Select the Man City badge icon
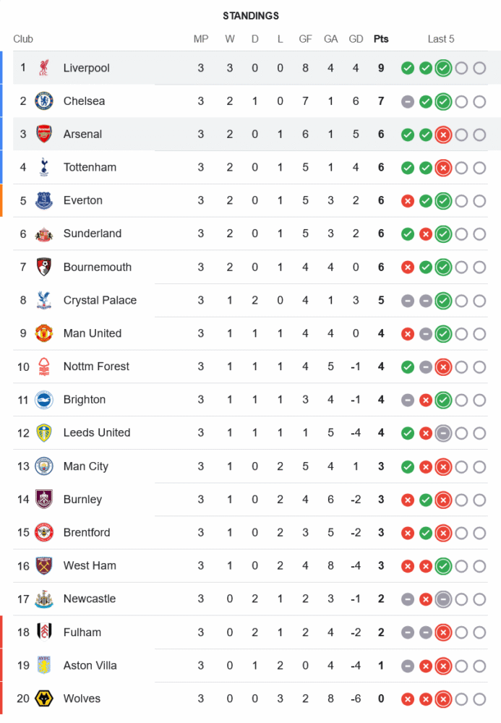The width and height of the screenshot is (501, 723). pyautogui.click(x=44, y=466)
